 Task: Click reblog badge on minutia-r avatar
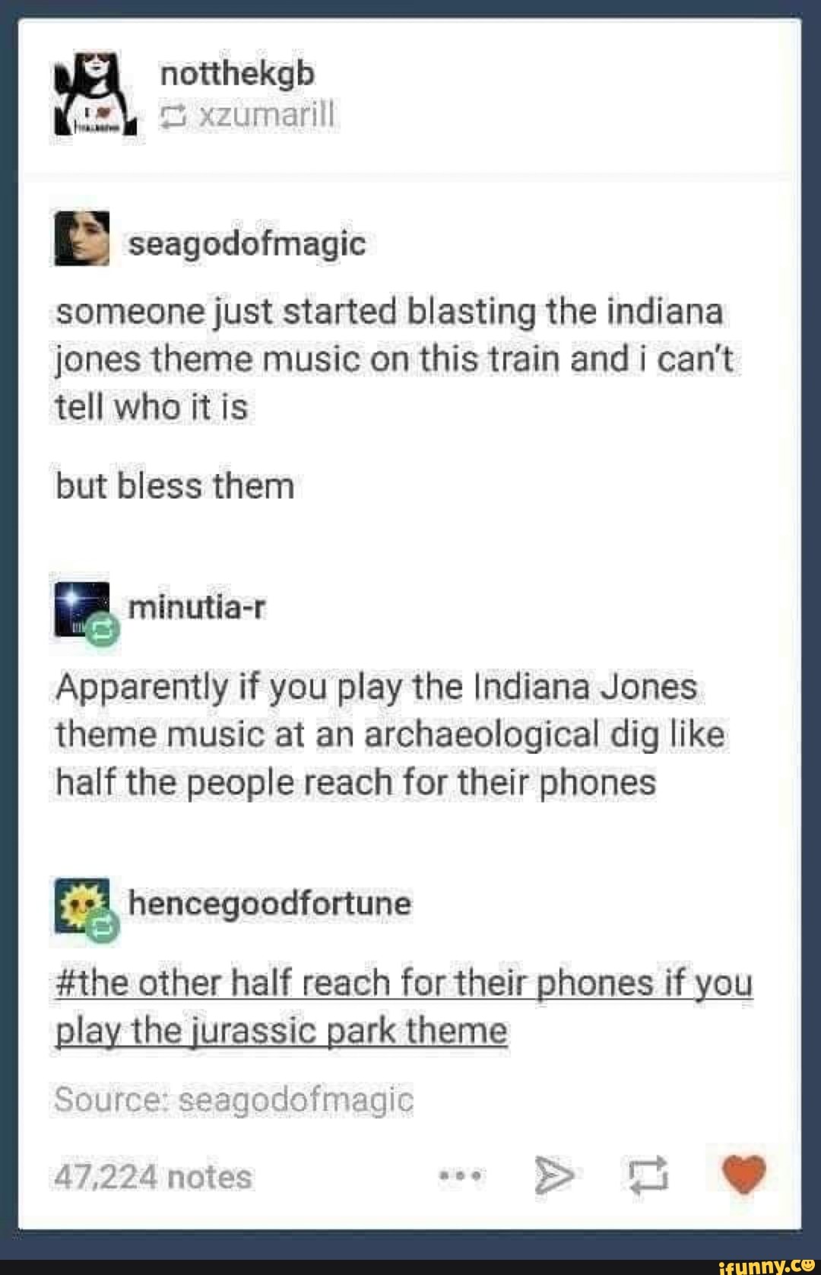[x=103, y=631]
